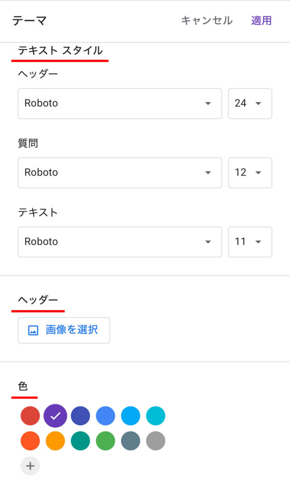The height and width of the screenshot is (487, 290).
Task: Choose the amber orange color swatch
Action: point(55,441)
